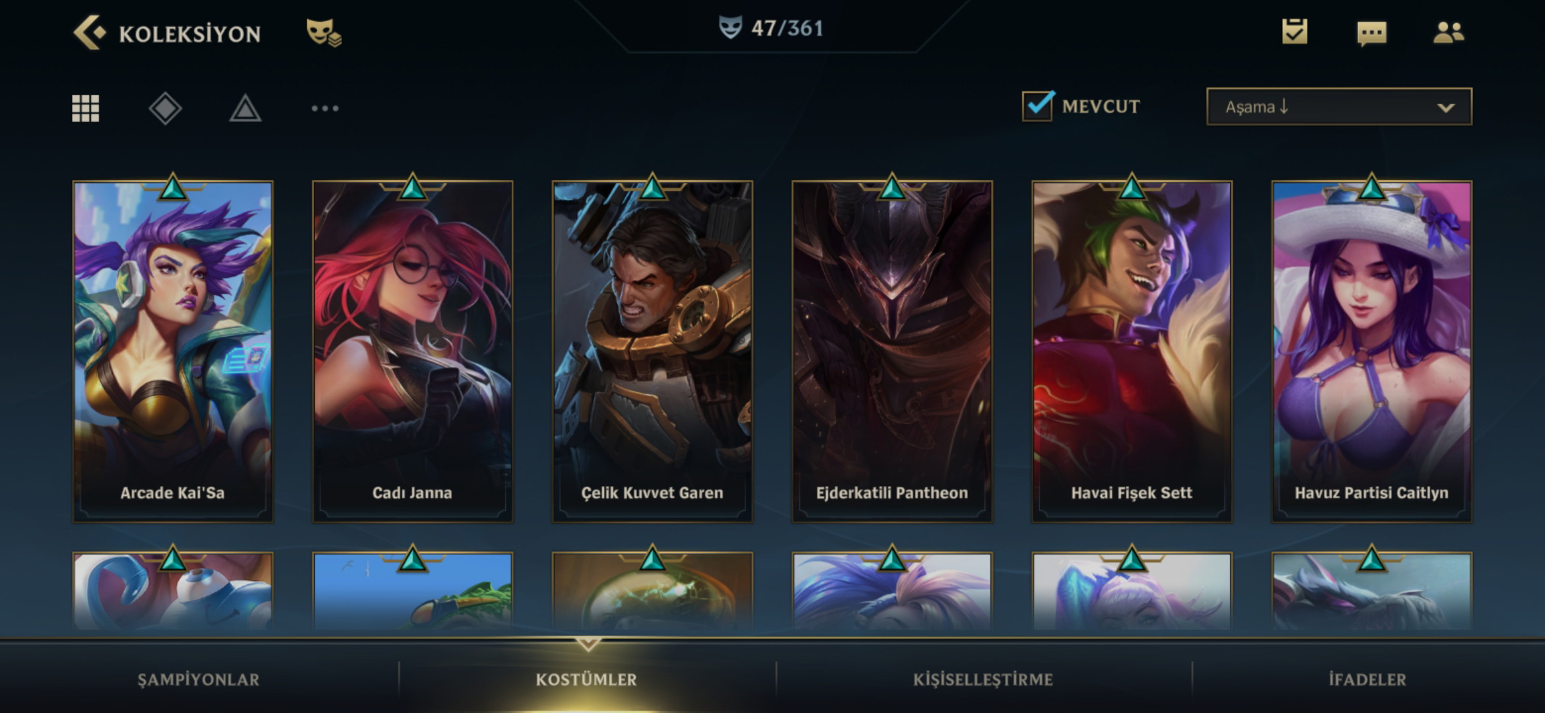View the Ejderkatili Pantheon skin
This screenshot has height=713, width=1545.
point(892,351)
